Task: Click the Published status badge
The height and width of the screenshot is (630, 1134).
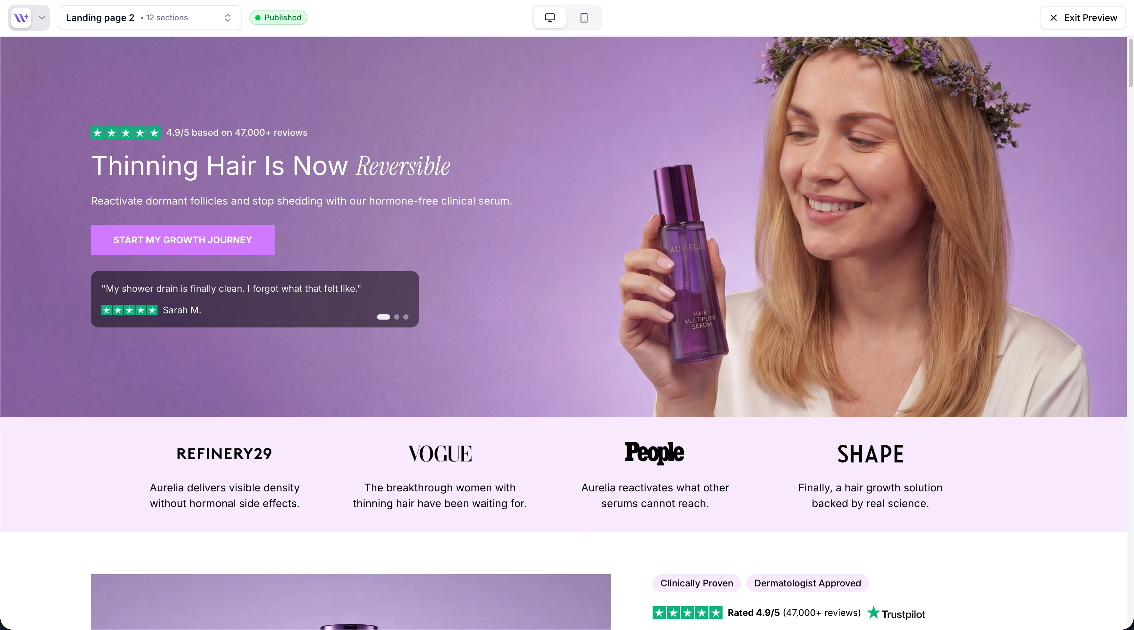Action: click(x=278, y=18)
